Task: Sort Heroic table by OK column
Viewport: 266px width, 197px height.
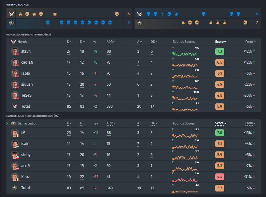Action: click(x=154, y=42)
